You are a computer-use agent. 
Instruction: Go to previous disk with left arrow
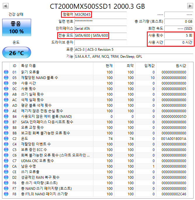tap(6, 6)
